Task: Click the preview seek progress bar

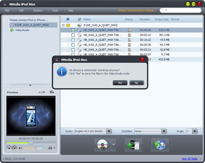Action: [x=31, y=143]
